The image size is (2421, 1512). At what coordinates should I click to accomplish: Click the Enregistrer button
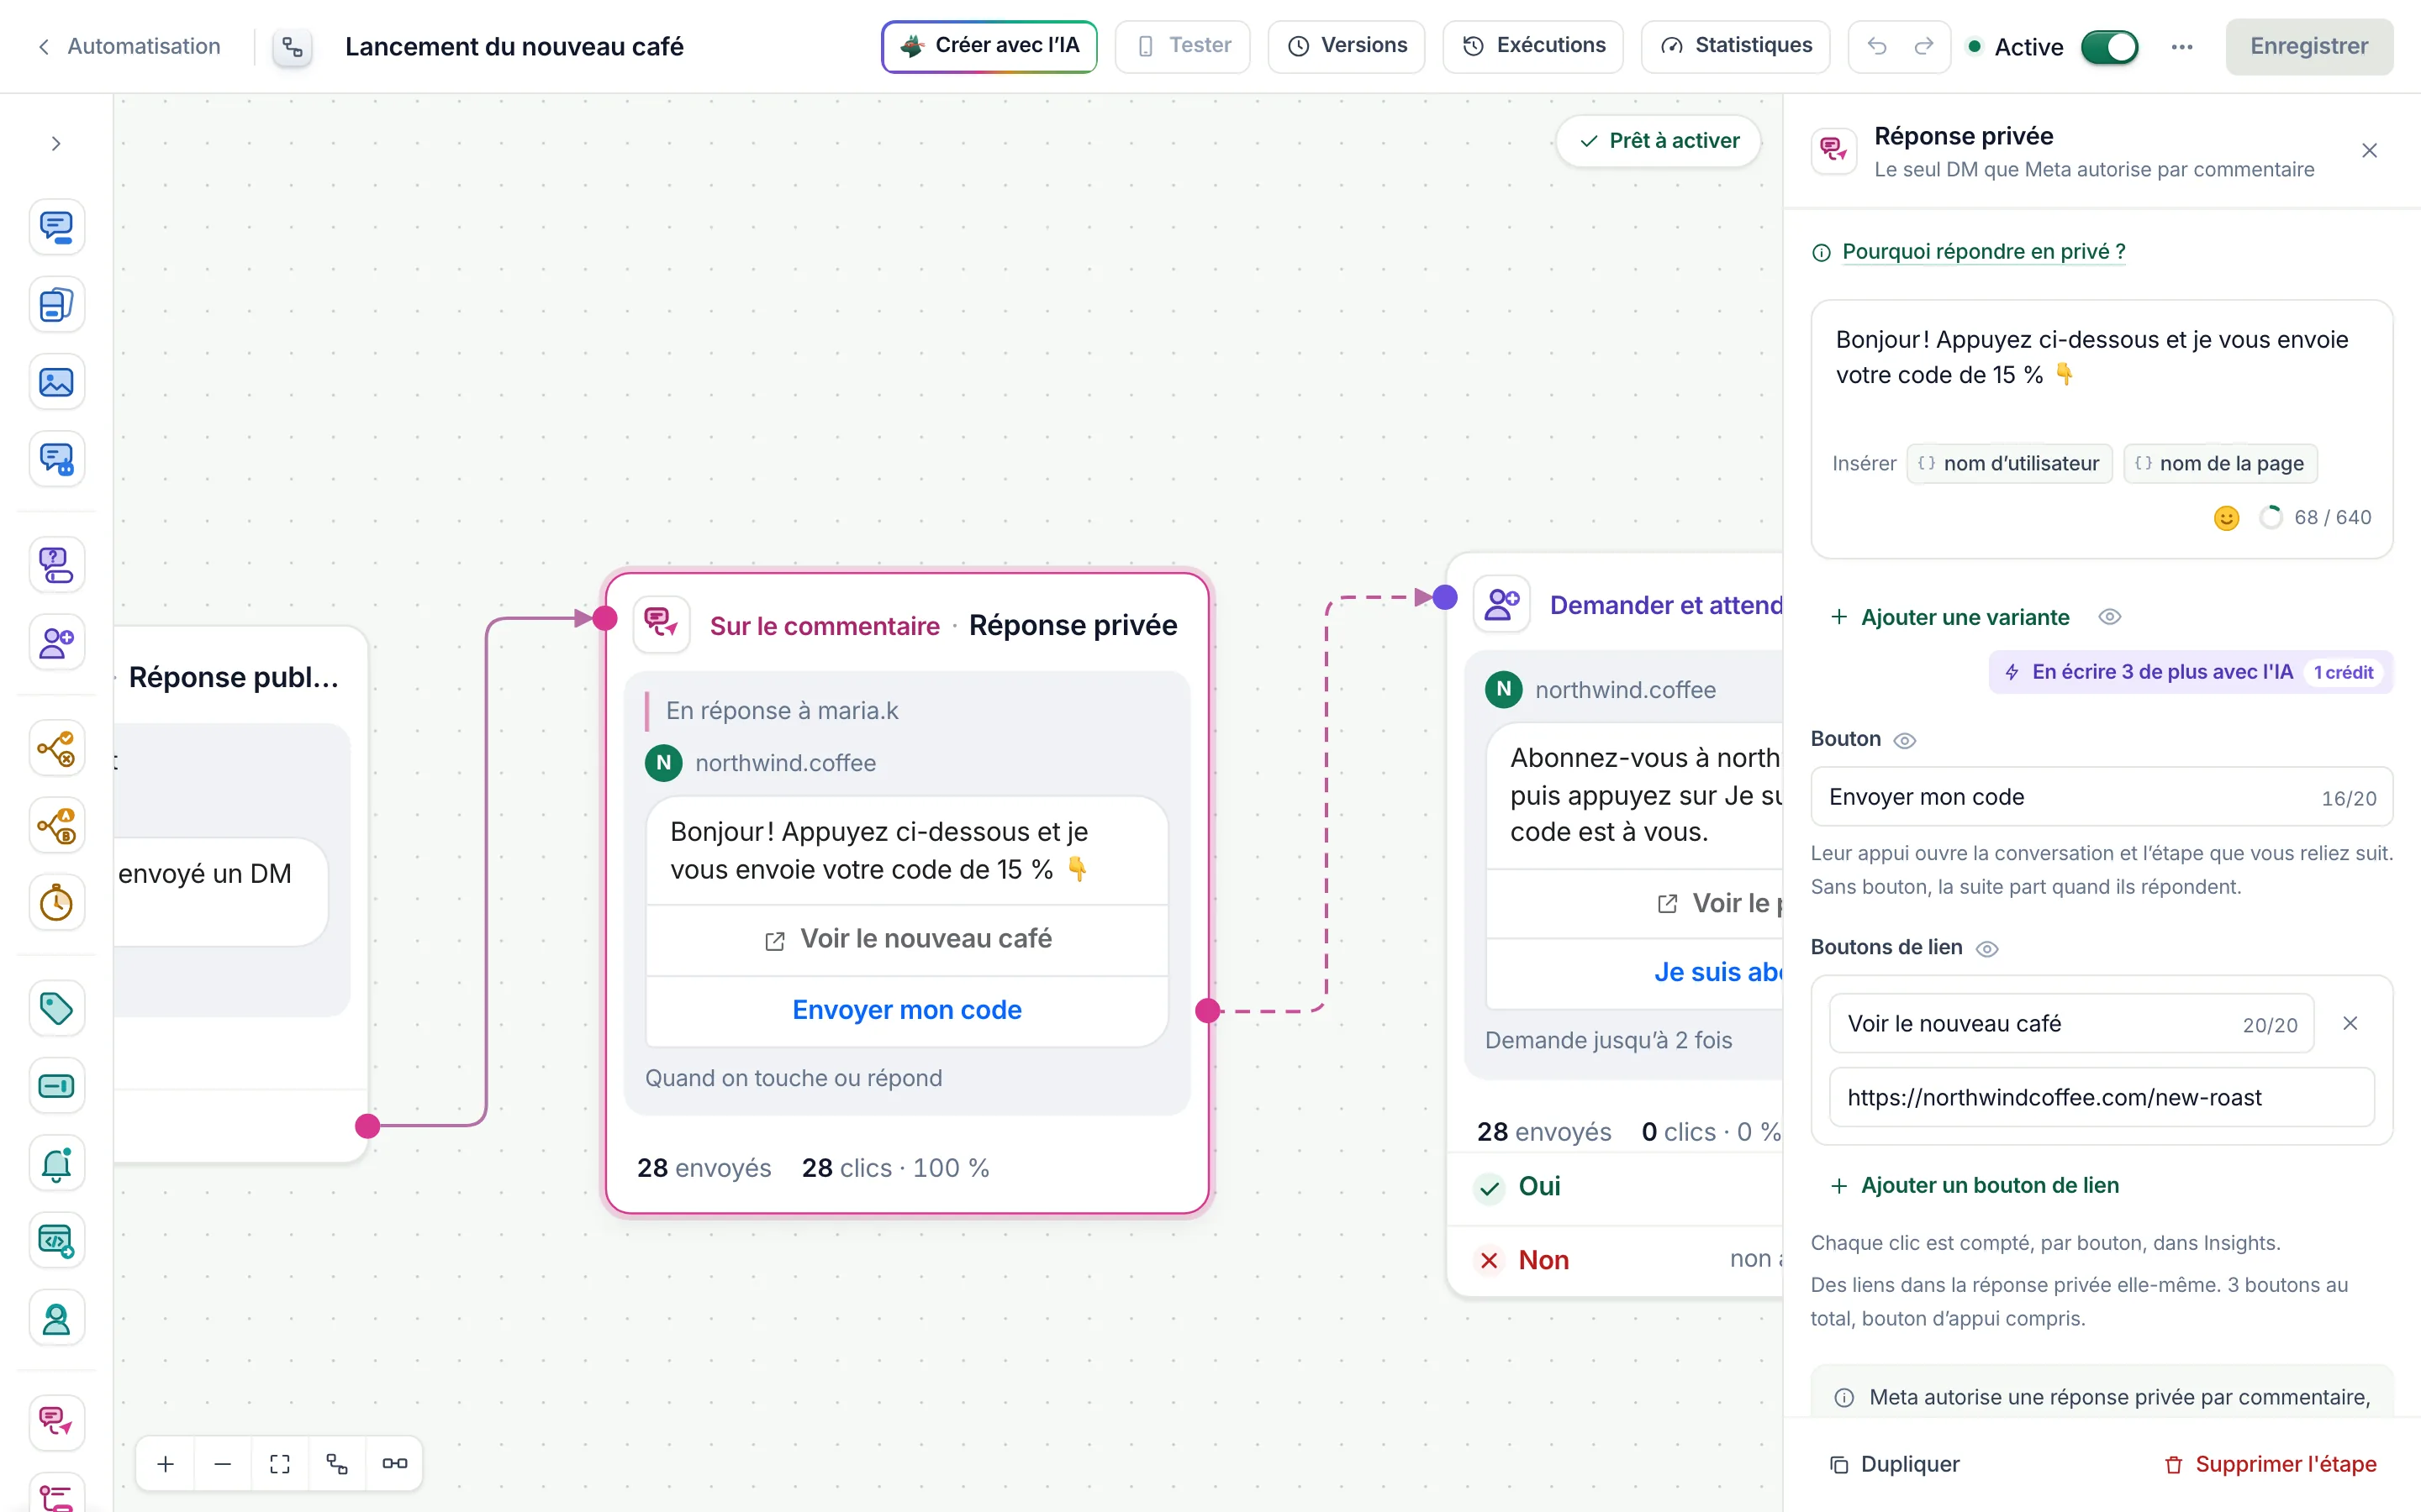click(x=2309, y=46)
